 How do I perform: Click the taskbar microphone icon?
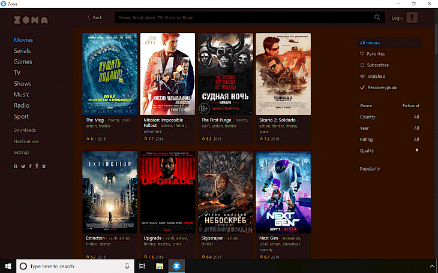click(x=127, y=266)
